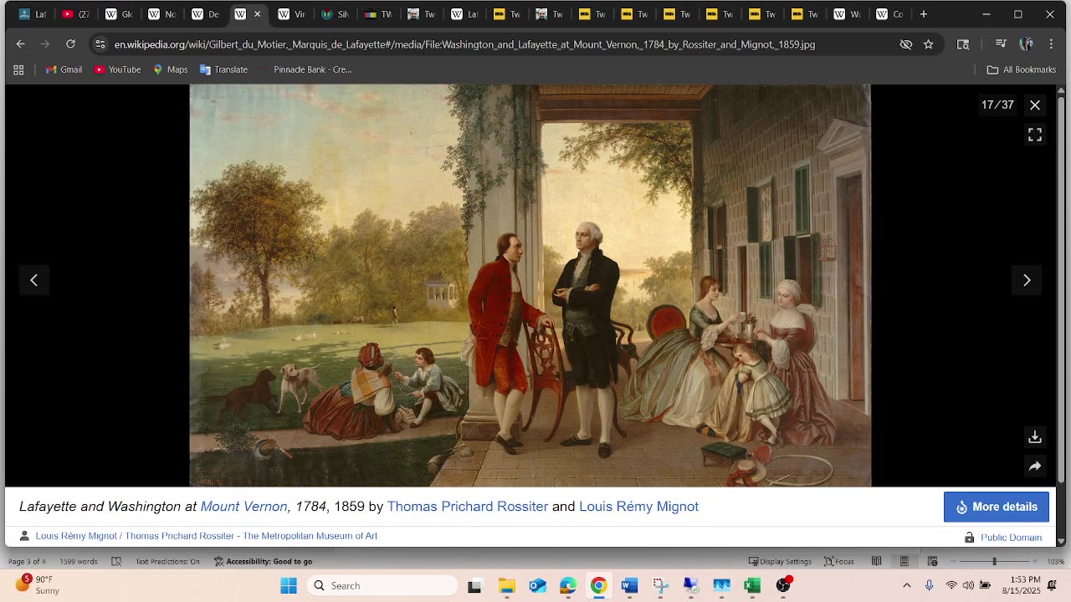Open Pinnacle Bank bookmark

pyautogui.click(x=306, y=69)
